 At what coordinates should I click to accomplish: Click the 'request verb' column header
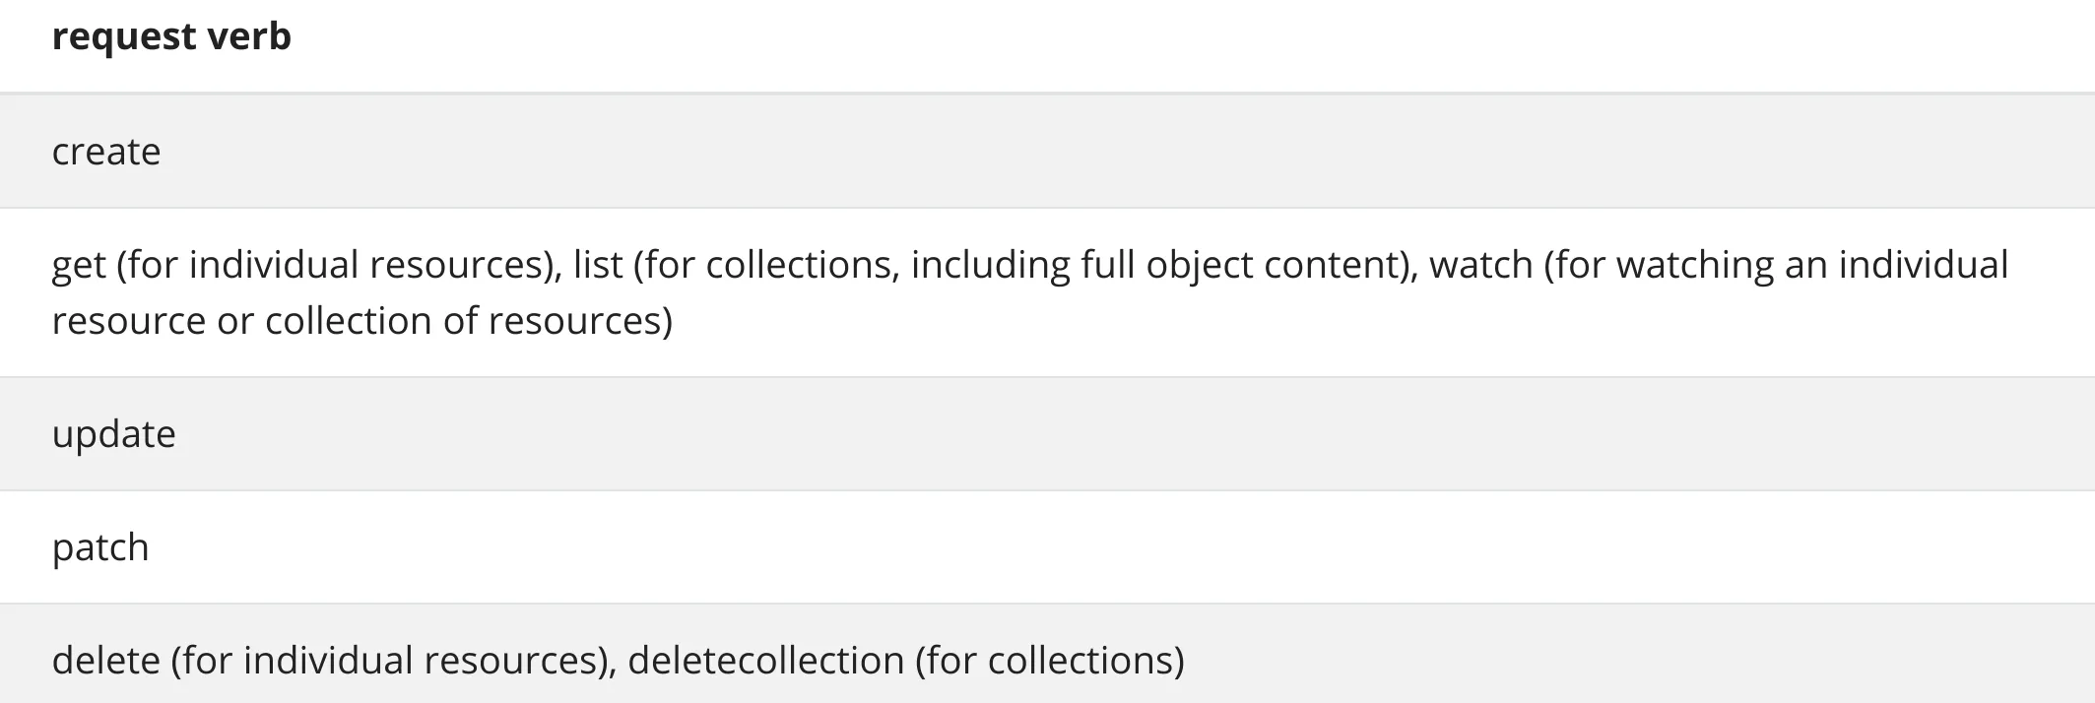pyautogui.click(x=171, y=36)
